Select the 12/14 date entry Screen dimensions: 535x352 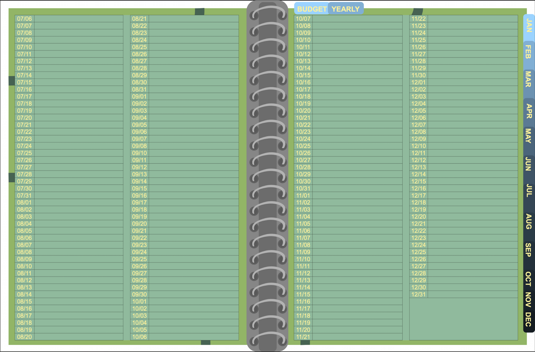[x=419, y=174]
